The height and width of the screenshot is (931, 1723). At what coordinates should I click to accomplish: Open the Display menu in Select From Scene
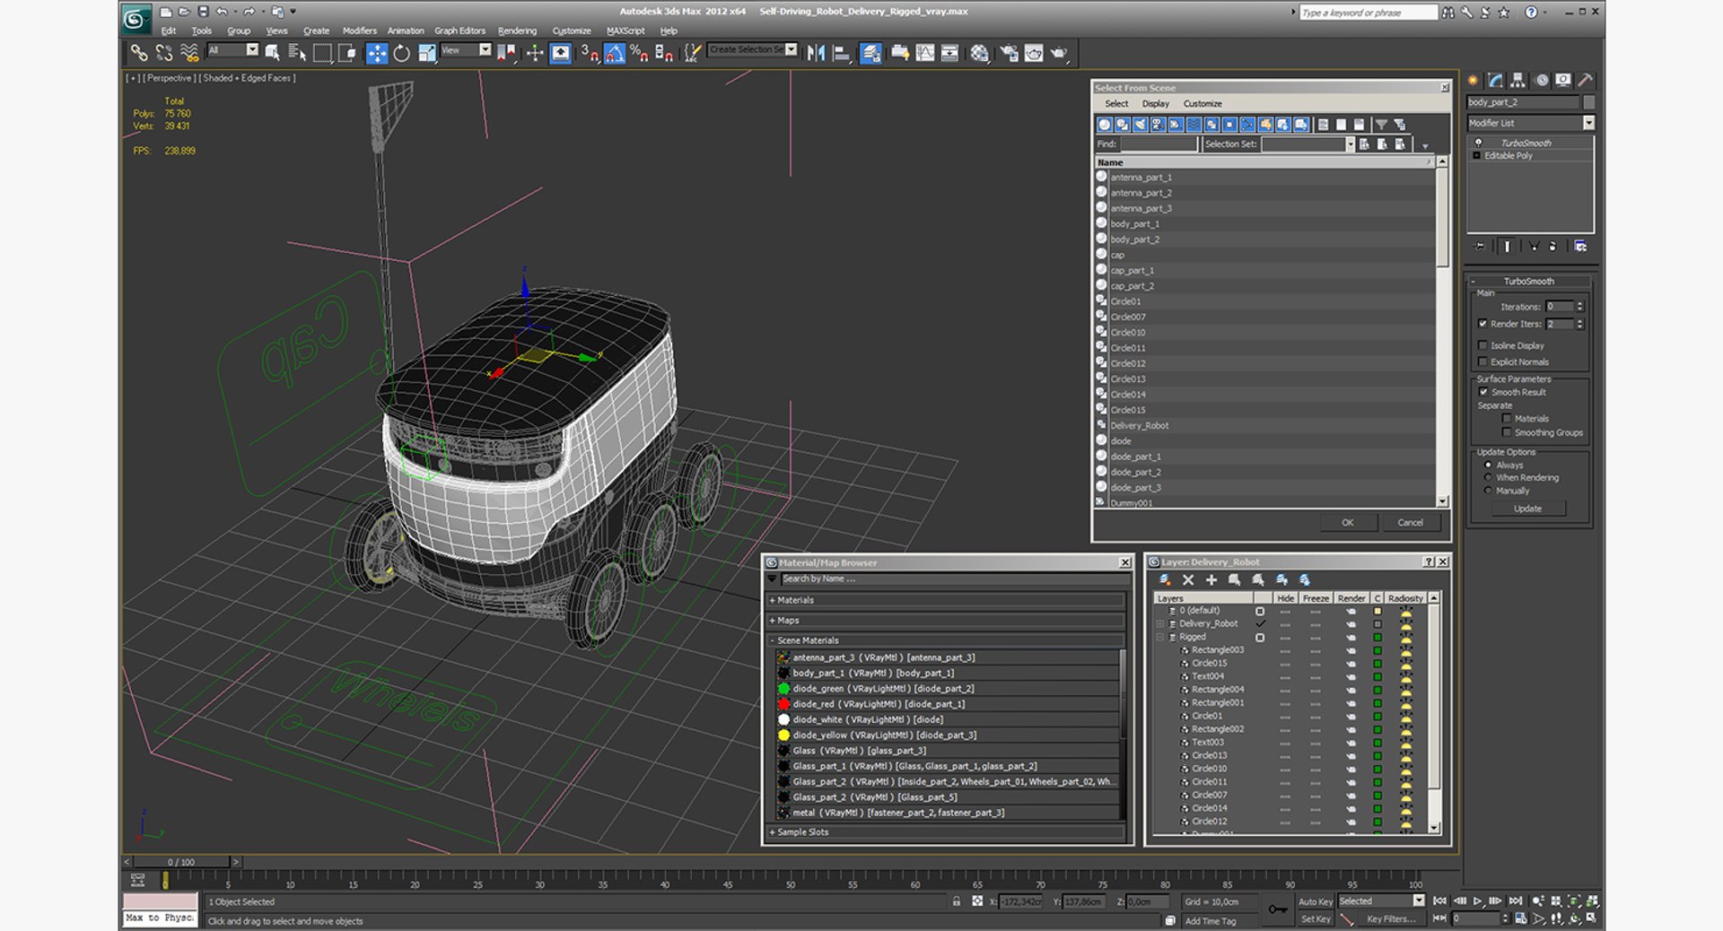click(x=1155, y=104)
